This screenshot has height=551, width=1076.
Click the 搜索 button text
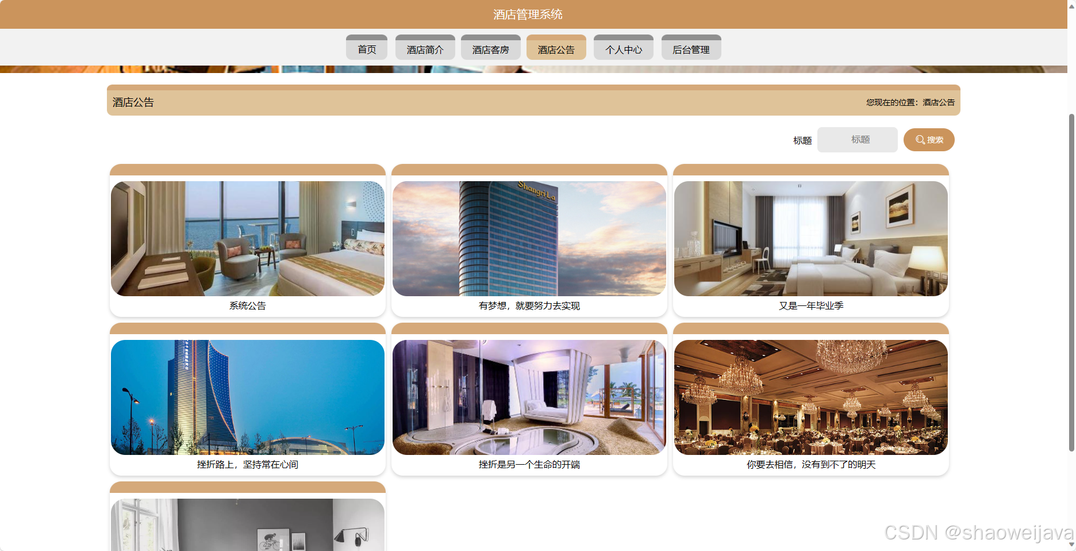[935, 140]
